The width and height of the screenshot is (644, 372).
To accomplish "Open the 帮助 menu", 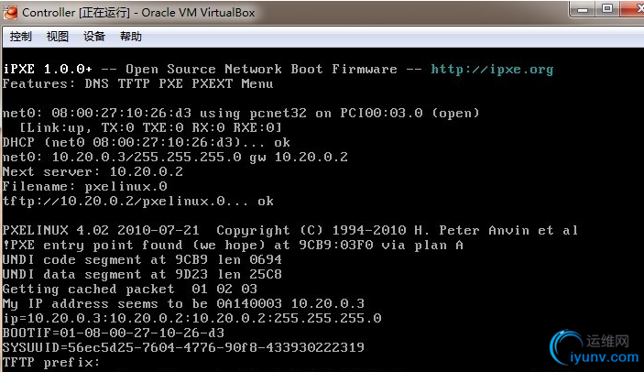I will point(131,37).
